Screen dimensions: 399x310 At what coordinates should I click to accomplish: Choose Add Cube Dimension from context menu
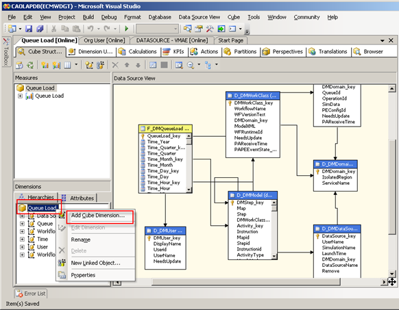(x=98, y=216)
